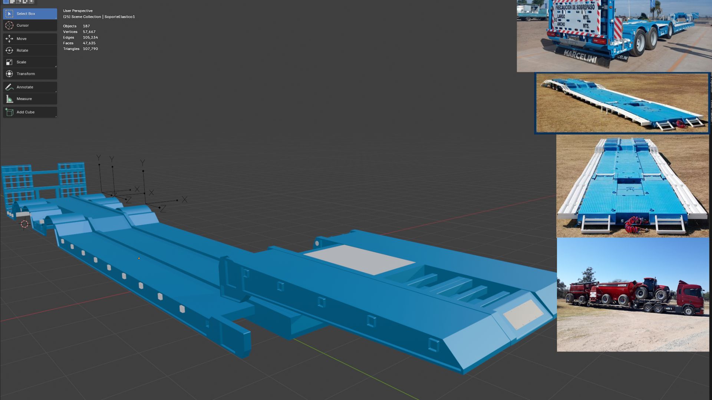Activate the Select Box tool
Screen dimensions: 712x400
(x=30, y=14)
